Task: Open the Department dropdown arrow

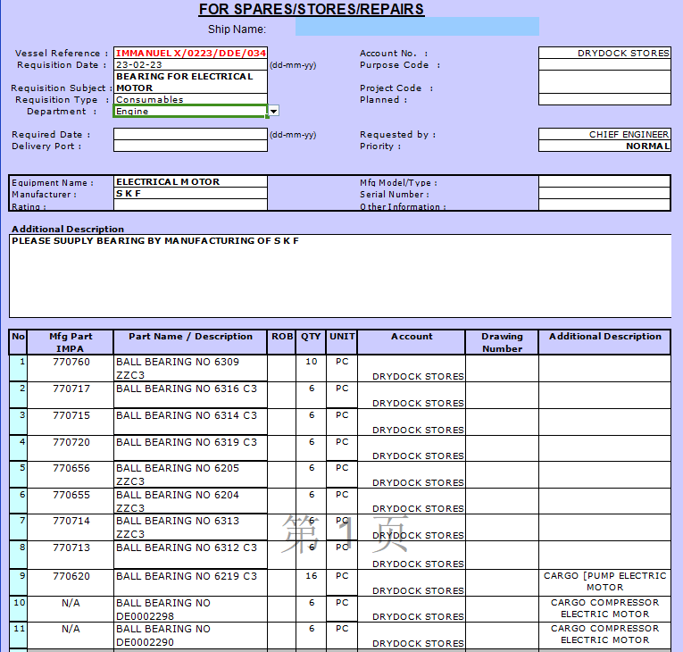Action: [273, 111]
